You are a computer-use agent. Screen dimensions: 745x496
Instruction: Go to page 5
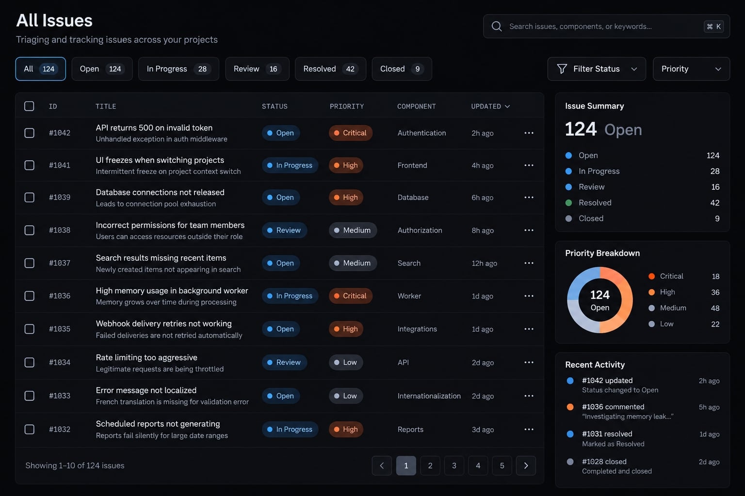pos(502,465)
